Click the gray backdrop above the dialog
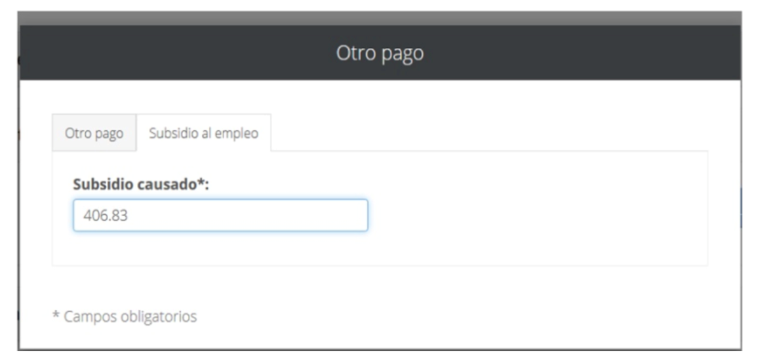Viewport: 771px width, 363px height. point(380,18)
